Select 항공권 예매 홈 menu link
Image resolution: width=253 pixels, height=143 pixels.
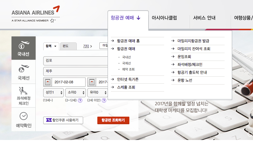[x=128, y=41]
